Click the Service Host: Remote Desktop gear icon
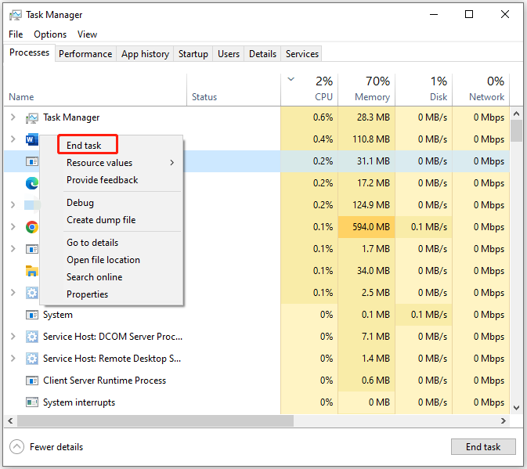 32,359
